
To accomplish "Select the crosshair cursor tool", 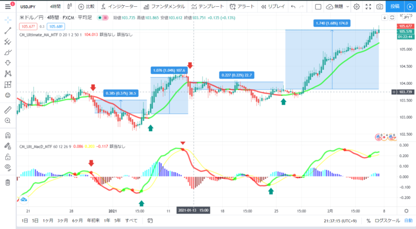I will coord(8,20).
